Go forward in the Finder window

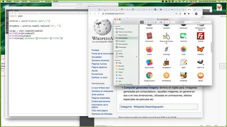119,22
